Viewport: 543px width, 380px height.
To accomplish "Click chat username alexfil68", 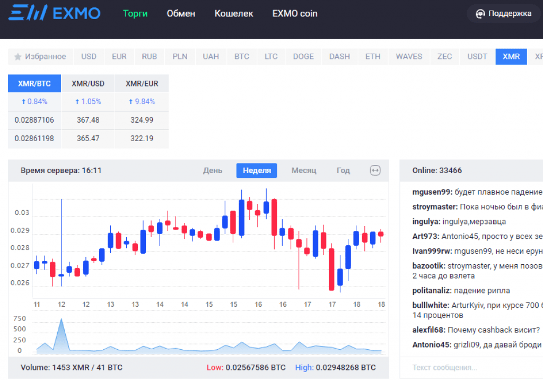I will coord(428,330).
